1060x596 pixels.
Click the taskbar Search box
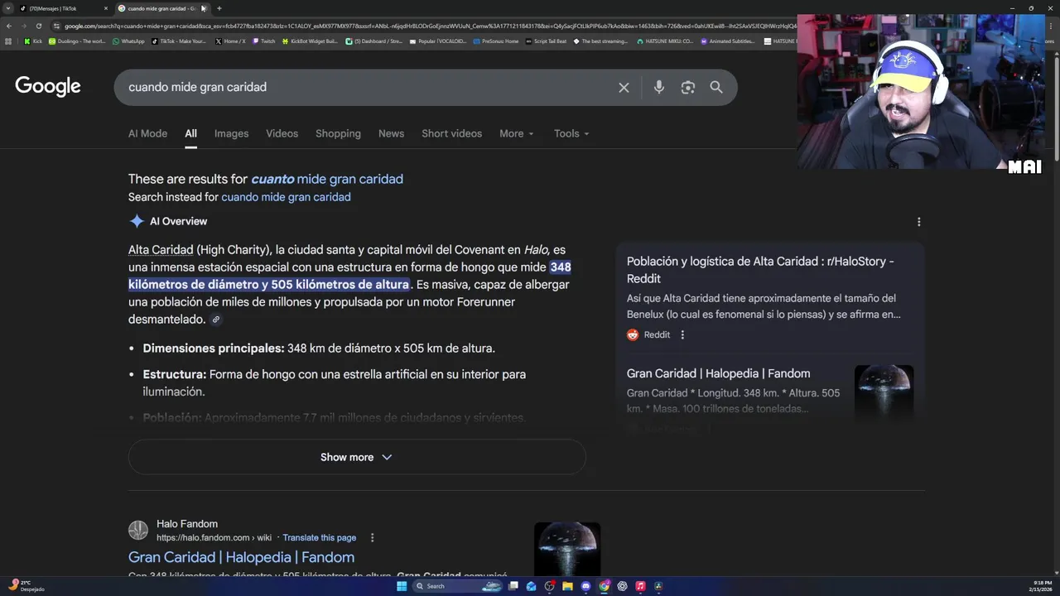(457, 586)
